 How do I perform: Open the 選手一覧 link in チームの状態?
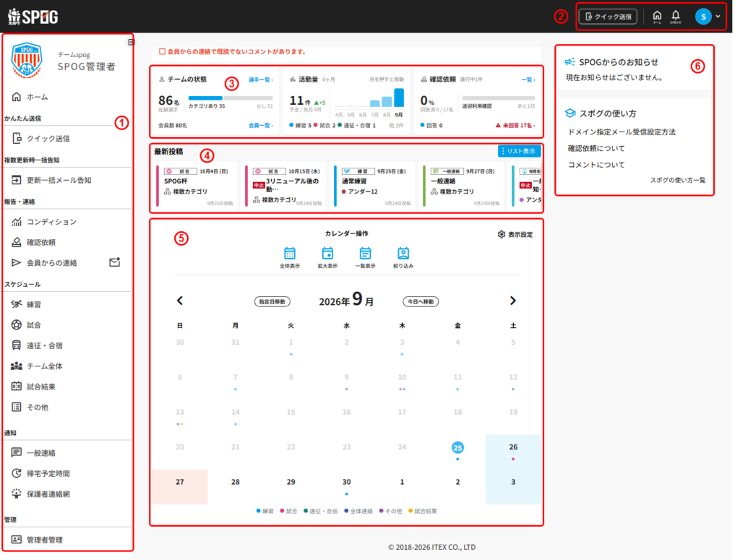tap(260, 79)
